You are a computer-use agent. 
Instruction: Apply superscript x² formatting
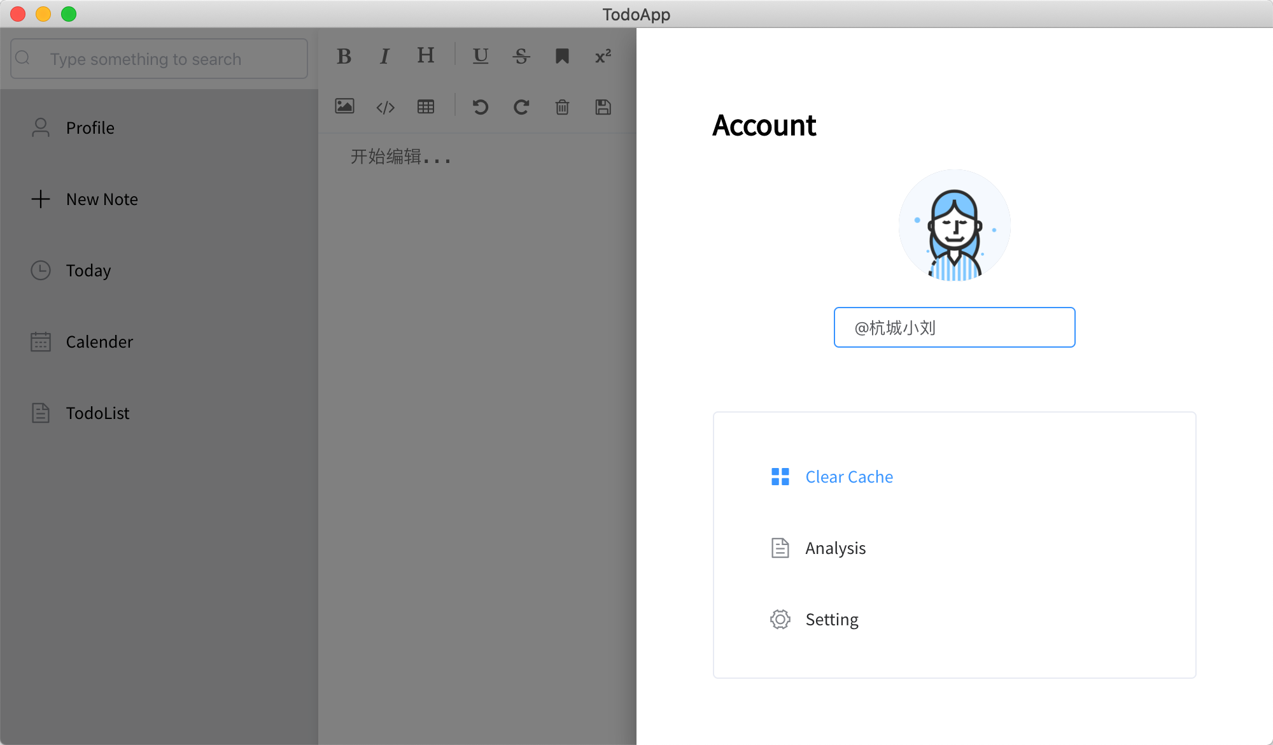pos(603,57)
